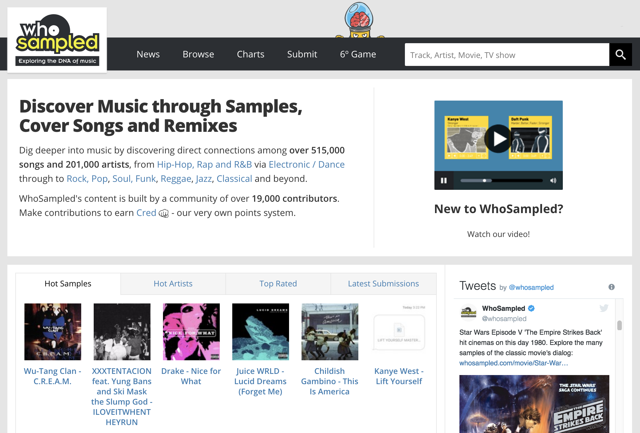Click the Tweets panel scrollbar handle
The image size is (640, 433).
[620, 325]
